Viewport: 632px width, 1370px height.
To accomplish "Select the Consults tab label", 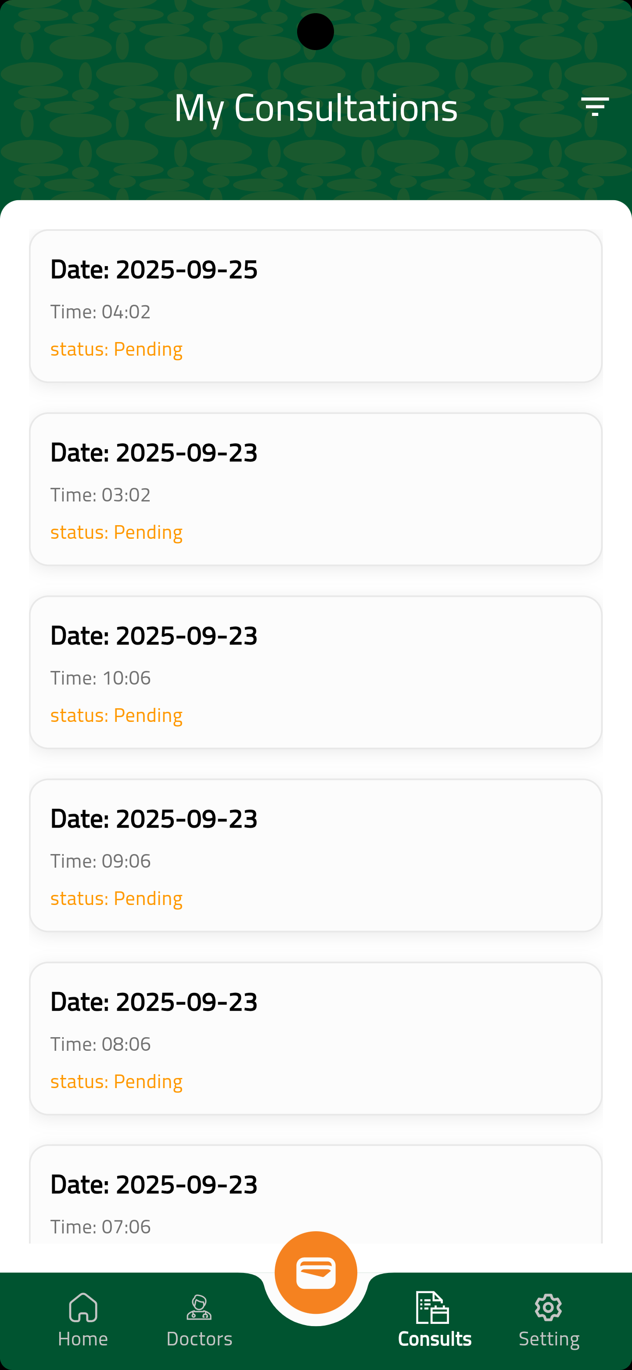I will click(435, 1339).
